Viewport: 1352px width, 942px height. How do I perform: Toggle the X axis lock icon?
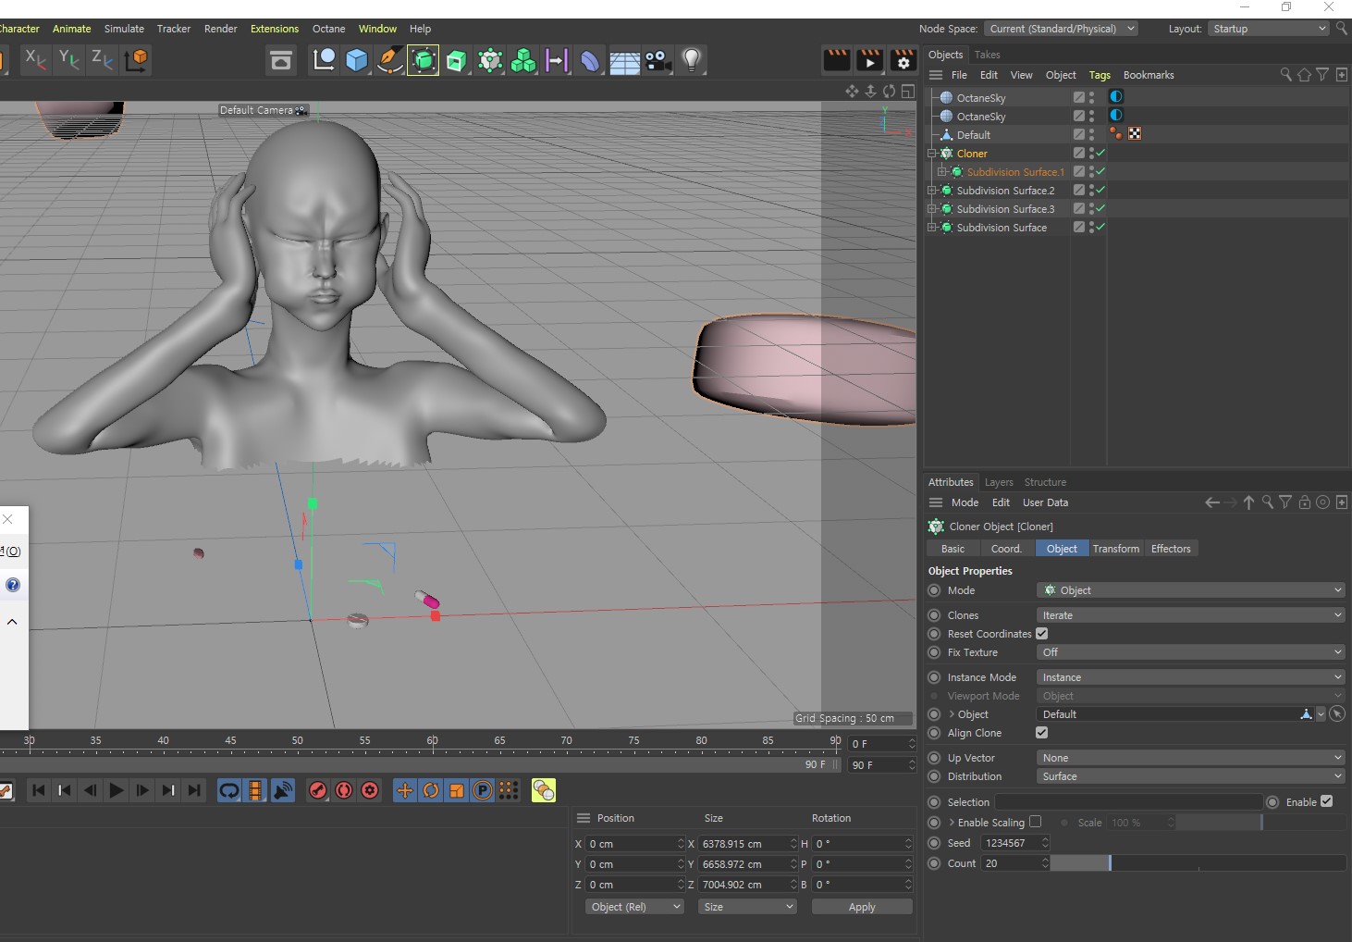point(35,60)
